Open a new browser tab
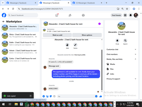The width and height of the screenshot is (142, 107). pyautogui.click(x=106, y=3)
